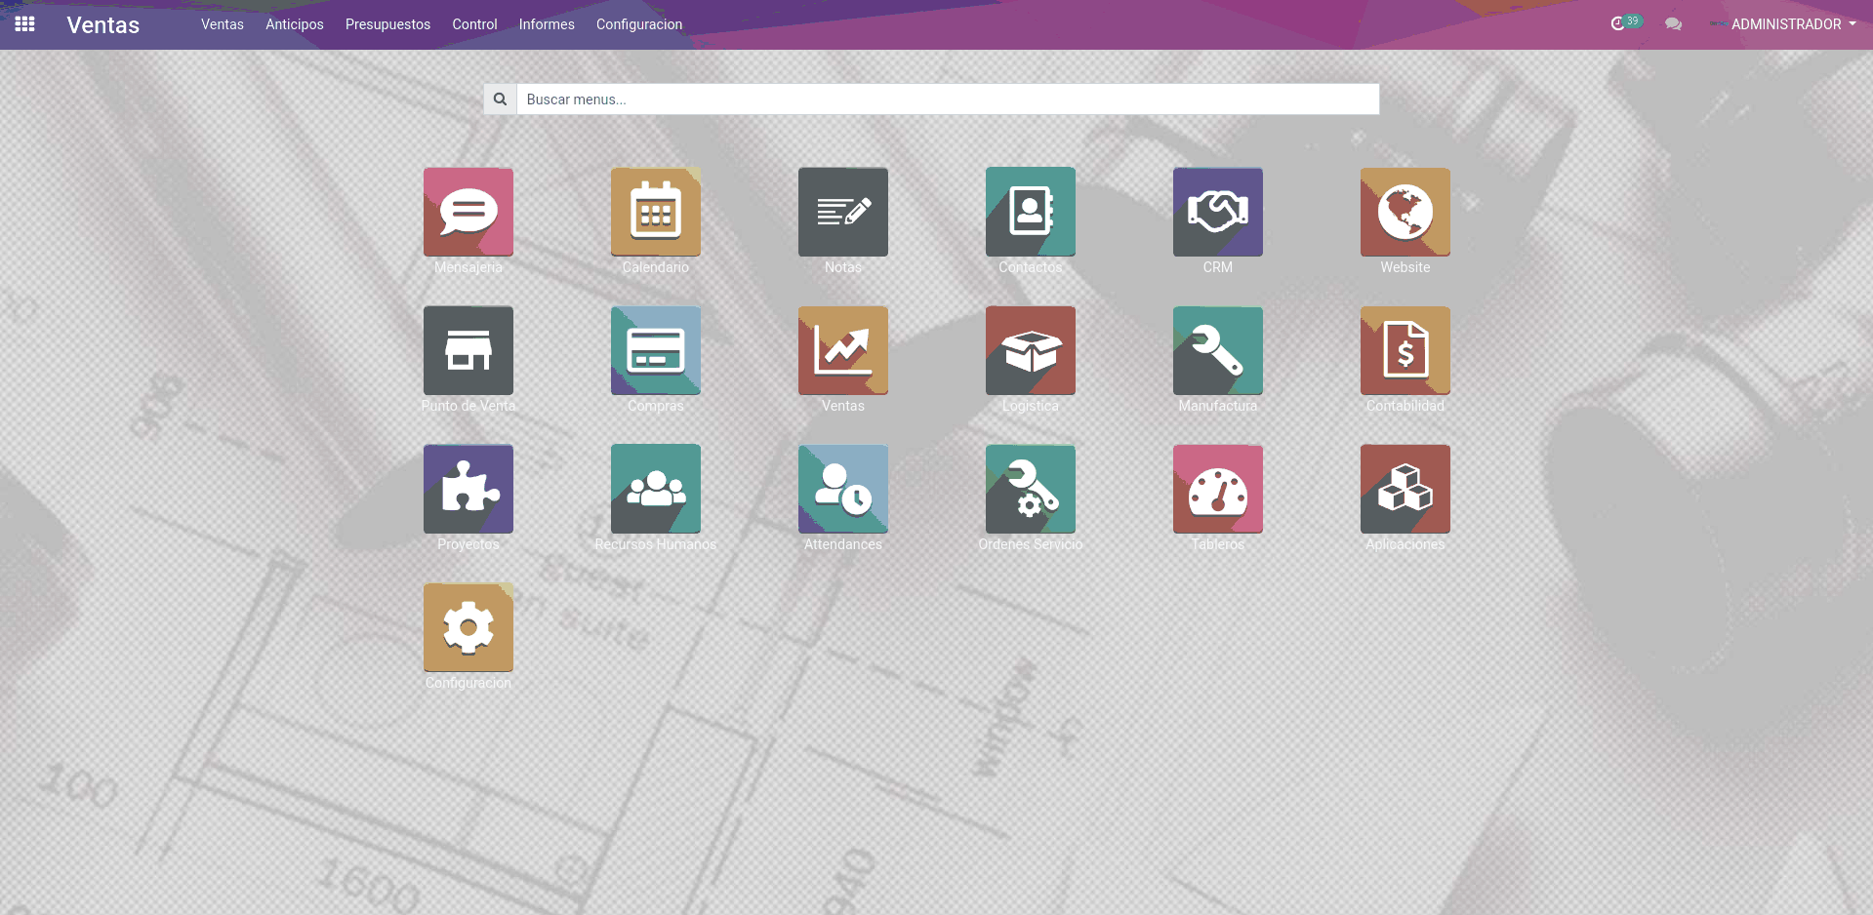Open the Logistica box icon

pos(1031,350)
